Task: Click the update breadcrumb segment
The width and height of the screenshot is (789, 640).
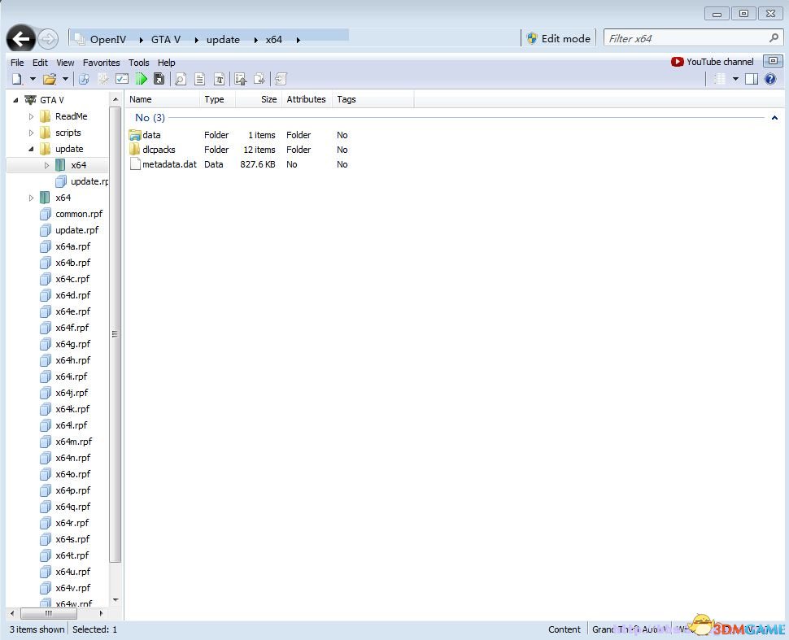Action: click(223, 40)
